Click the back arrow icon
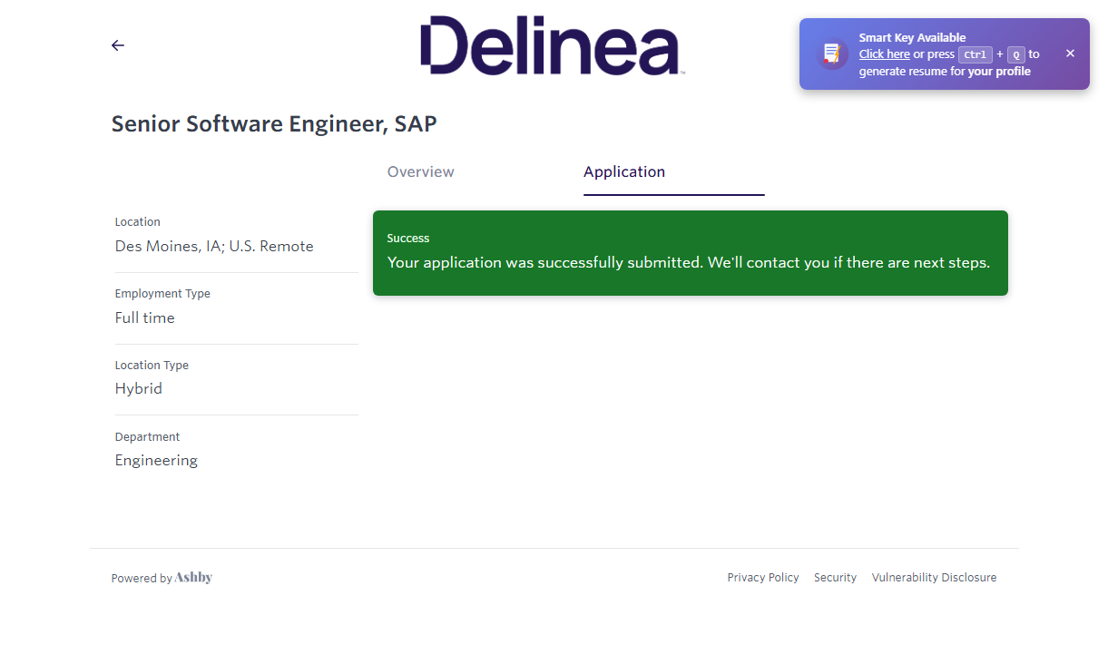The height and width of the screenshot is (654, 1108). click(118, 45)
